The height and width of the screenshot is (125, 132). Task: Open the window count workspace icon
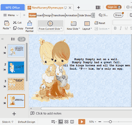(98, 7)
